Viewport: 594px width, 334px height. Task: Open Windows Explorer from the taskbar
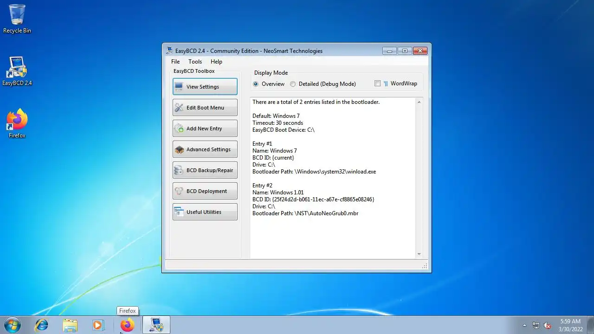point(70,325)
